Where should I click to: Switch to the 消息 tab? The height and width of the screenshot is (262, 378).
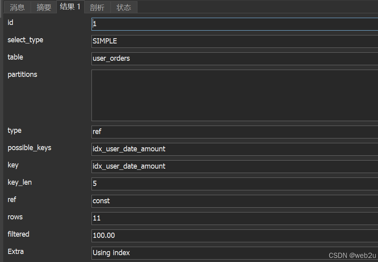pyautogui.click(x=17, y=7)
